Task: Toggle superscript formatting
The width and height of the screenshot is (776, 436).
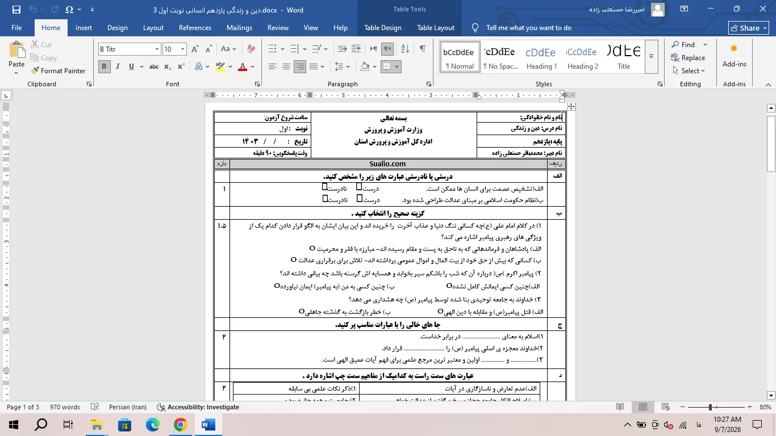Action: (181, 66)
